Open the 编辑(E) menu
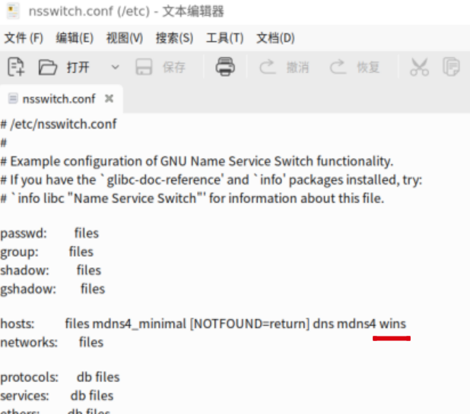This screenshot has width=470, height=414. coord(75,38)
